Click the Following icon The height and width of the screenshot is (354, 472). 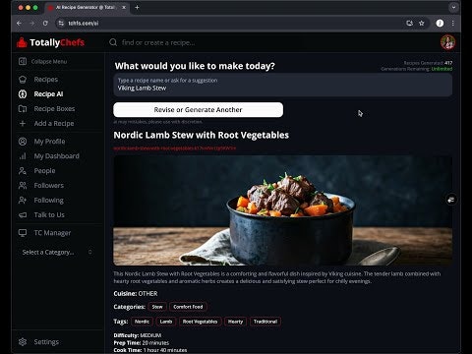[x=23, y=201]
